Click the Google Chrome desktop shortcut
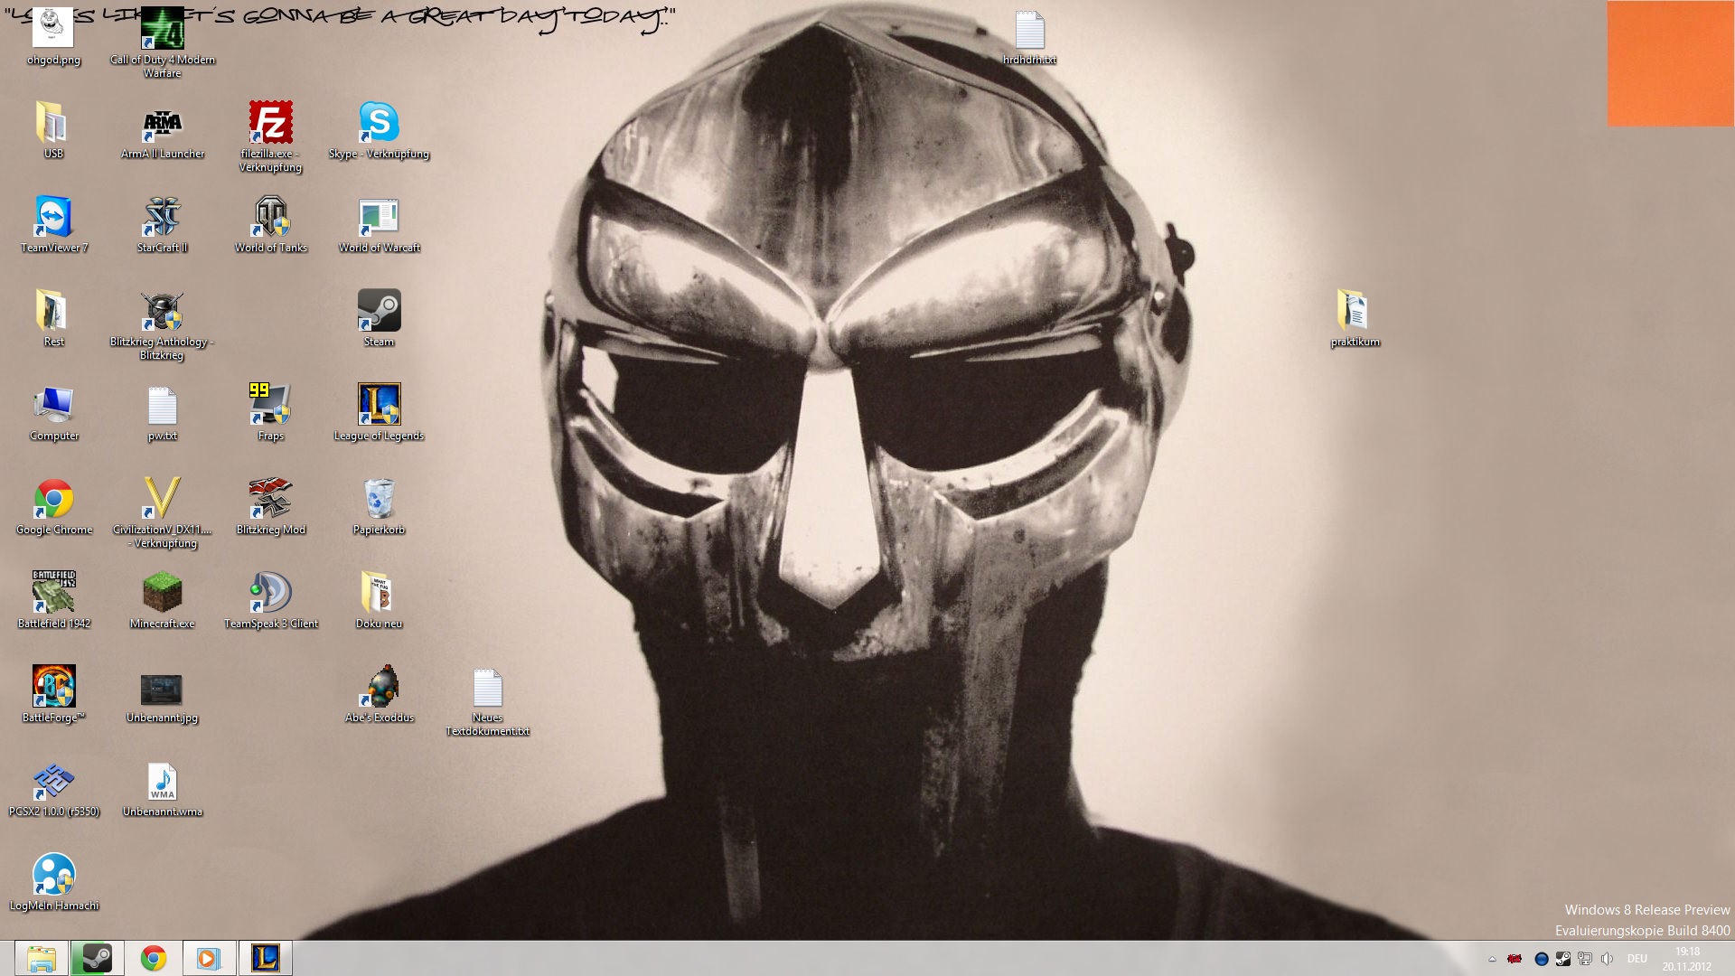The width and height of the screenshot is (1735, 976). (x=53, y=500)
